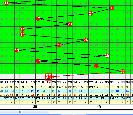
Task: Click the 587 statistics cell
Action: (7, 98)
